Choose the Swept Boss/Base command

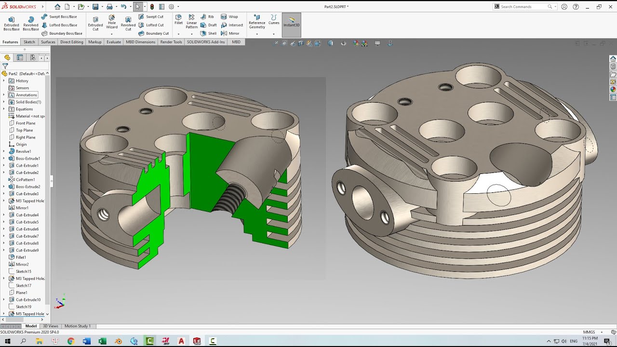click(x=59, y=16)
